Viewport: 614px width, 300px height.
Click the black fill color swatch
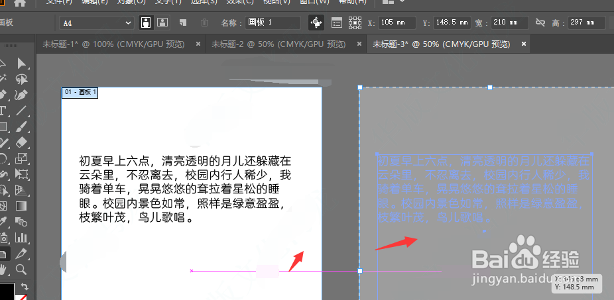[7, 291]
